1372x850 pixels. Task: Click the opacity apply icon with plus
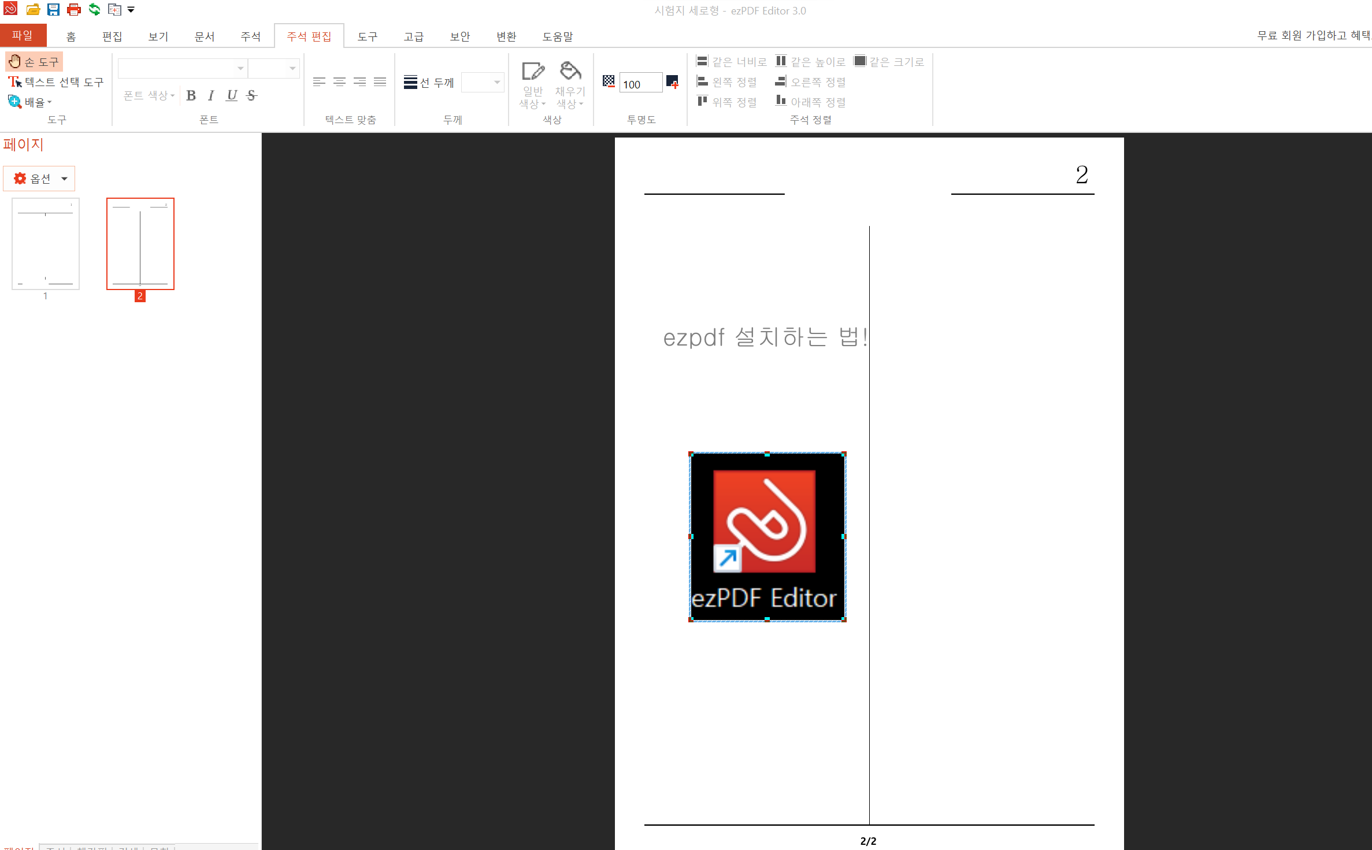[x=672, y=81]
